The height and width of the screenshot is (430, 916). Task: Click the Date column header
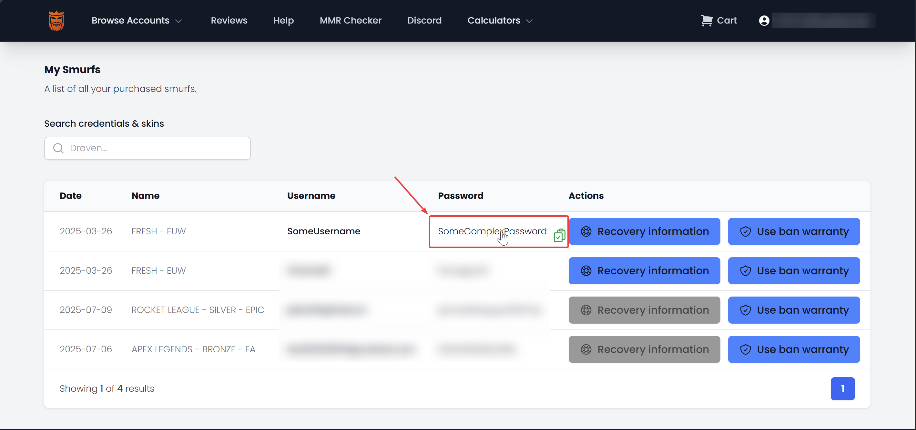click(70, 196)
